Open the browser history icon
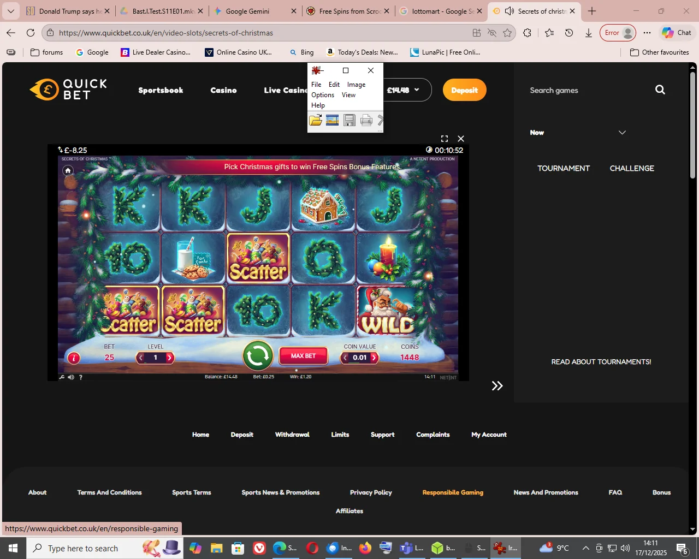The width and height of the screenshot is (699, 559). click(569, 33)
